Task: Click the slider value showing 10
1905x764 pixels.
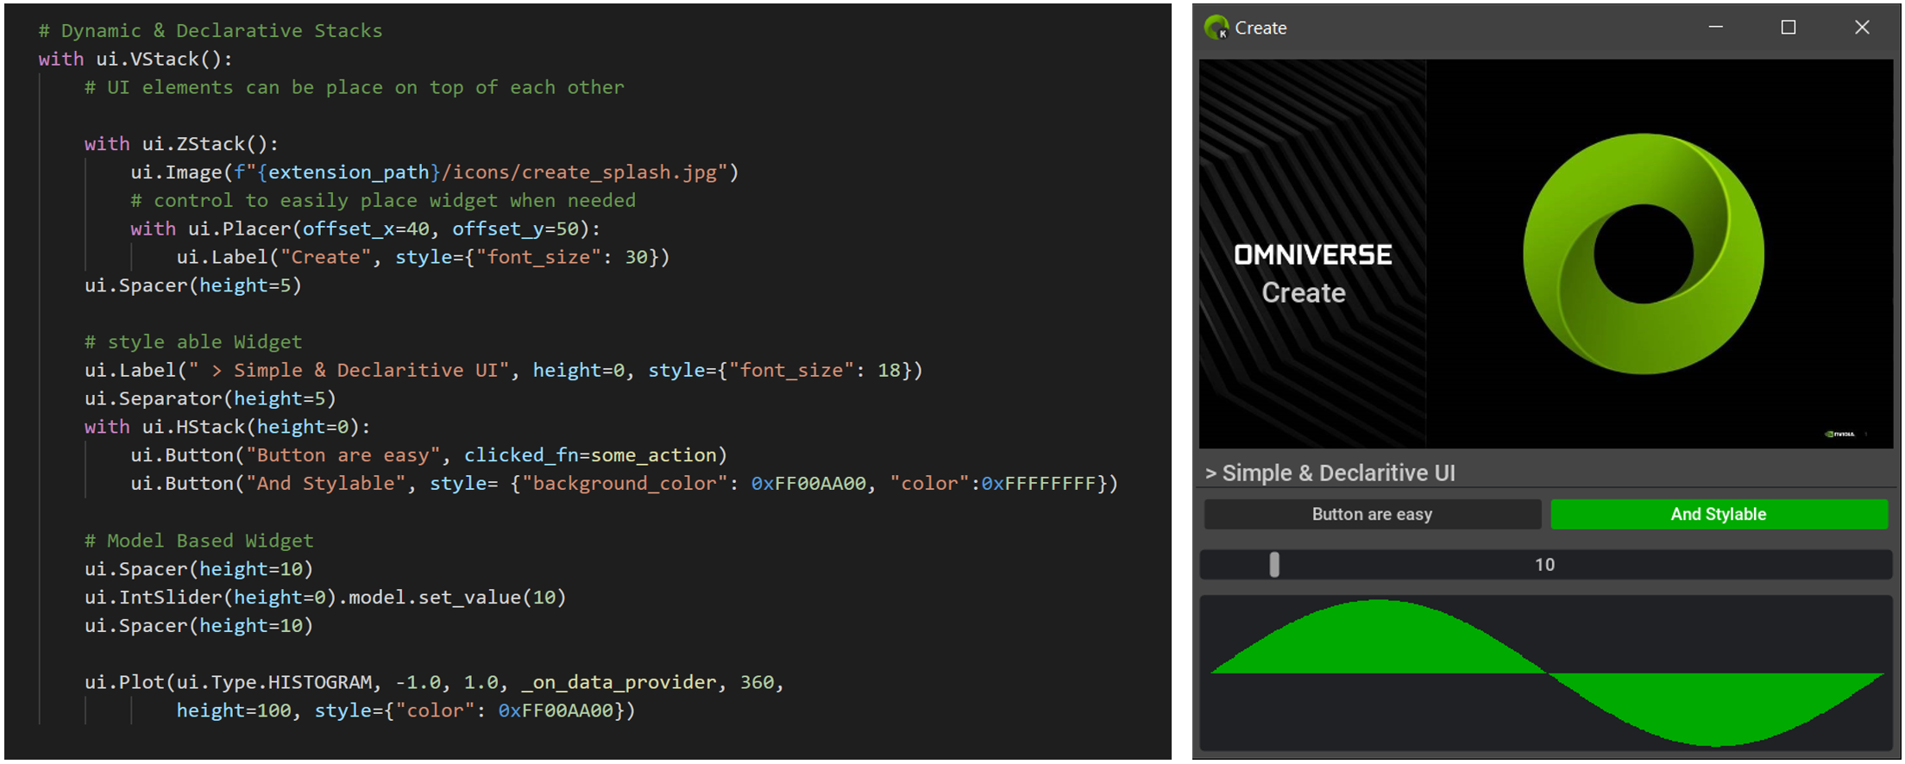Action: click(x=1544, y=565)
